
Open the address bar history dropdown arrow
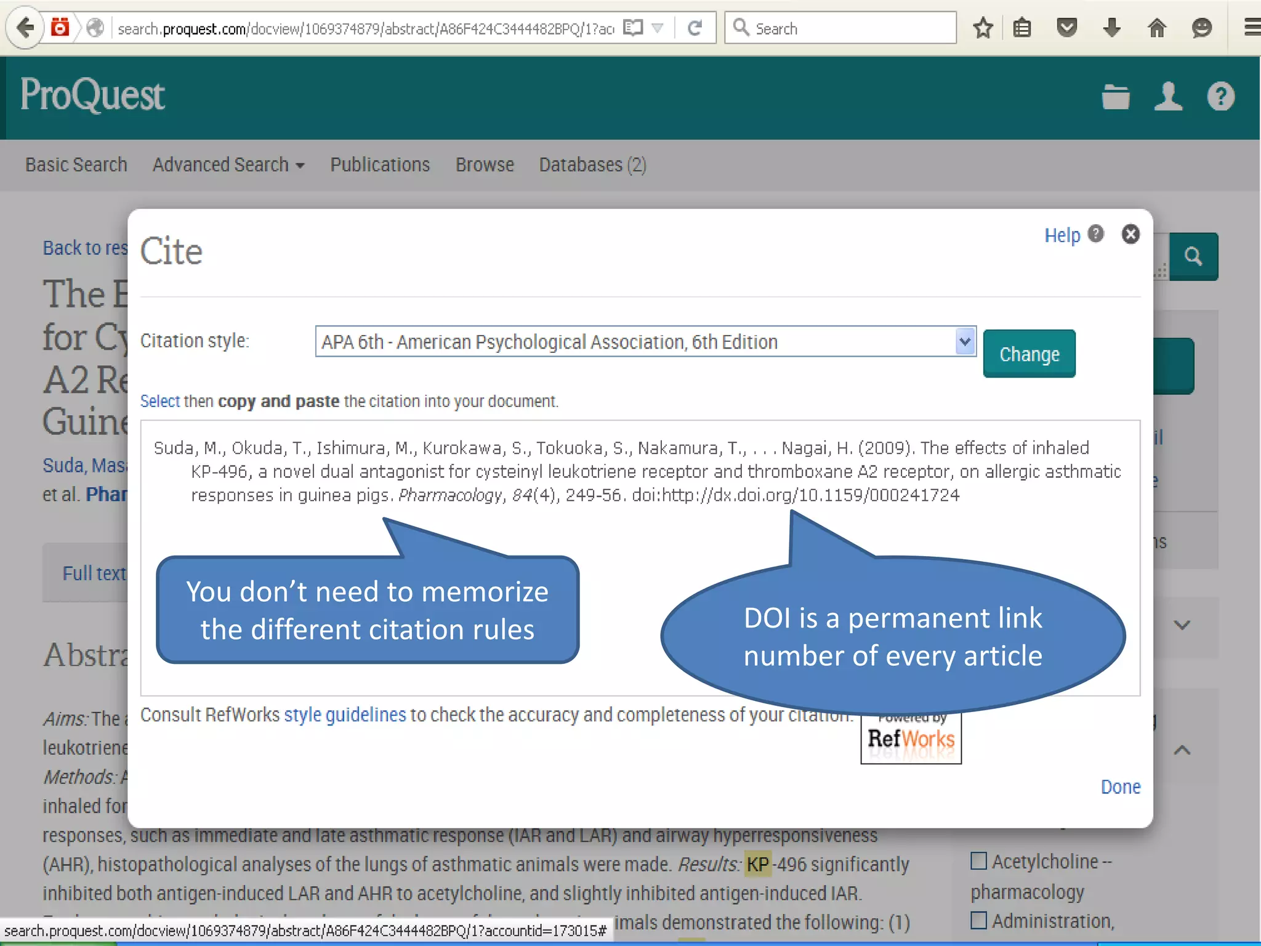tap(658, 28)
